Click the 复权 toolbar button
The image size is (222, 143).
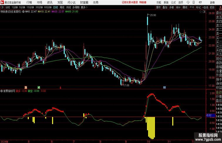pyautogui.click(x=158, y=7)
